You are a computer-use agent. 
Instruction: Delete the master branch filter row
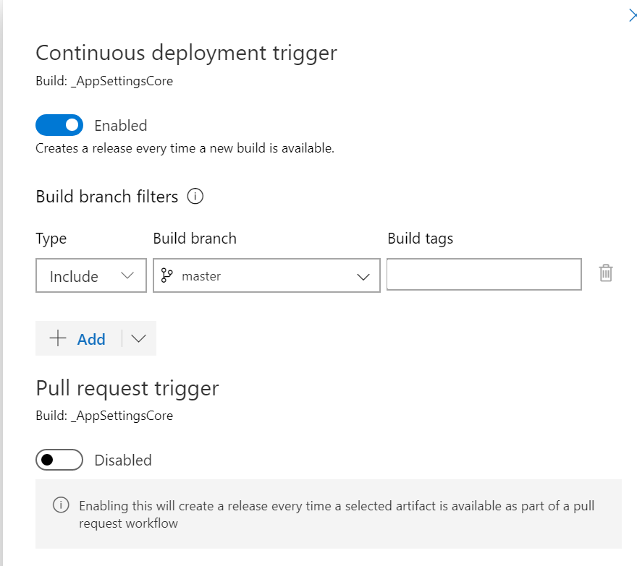pyautogui.click(x=606, y=273)
